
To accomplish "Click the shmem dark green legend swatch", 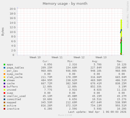I will [x=4, y=80].
